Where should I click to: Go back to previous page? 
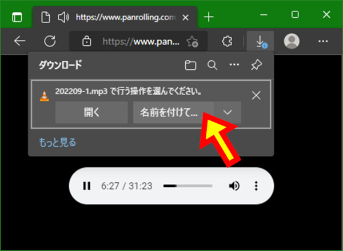(x=19, y=41)
